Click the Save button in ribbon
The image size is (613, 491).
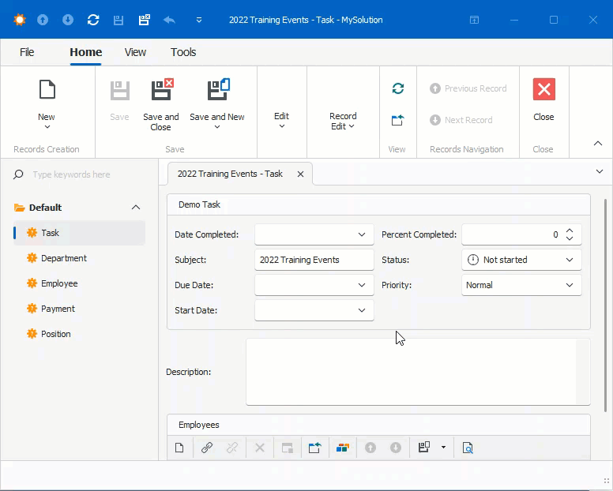tap(119, 101)
